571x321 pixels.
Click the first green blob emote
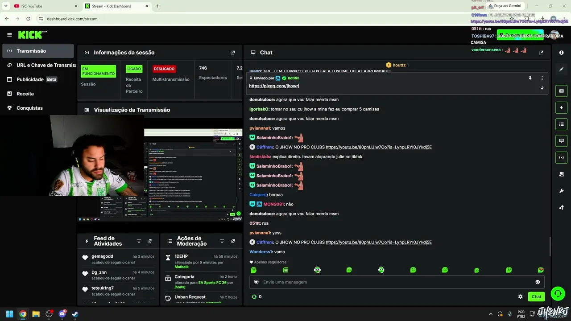(x=253, y=270)
